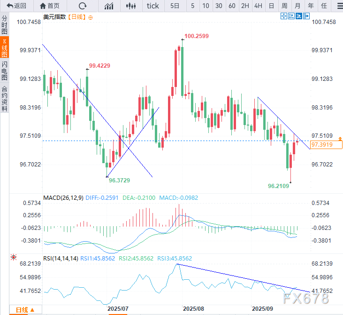343x315 pixels.
Task: Switch to candlestick chart icon
Action: pos(131,6)
